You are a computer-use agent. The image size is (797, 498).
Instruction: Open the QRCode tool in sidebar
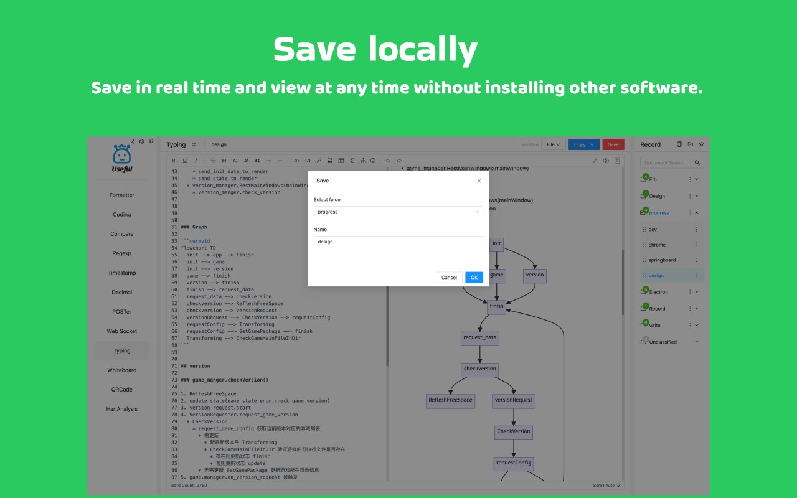(122, 390)
